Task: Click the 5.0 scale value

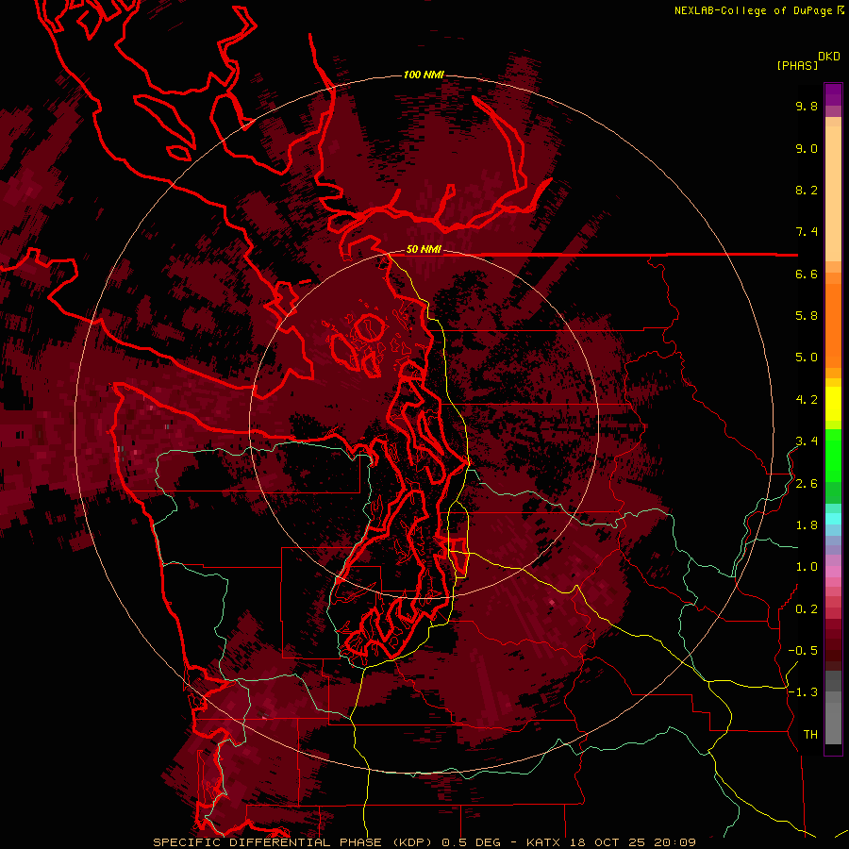Action: (807, 358)
